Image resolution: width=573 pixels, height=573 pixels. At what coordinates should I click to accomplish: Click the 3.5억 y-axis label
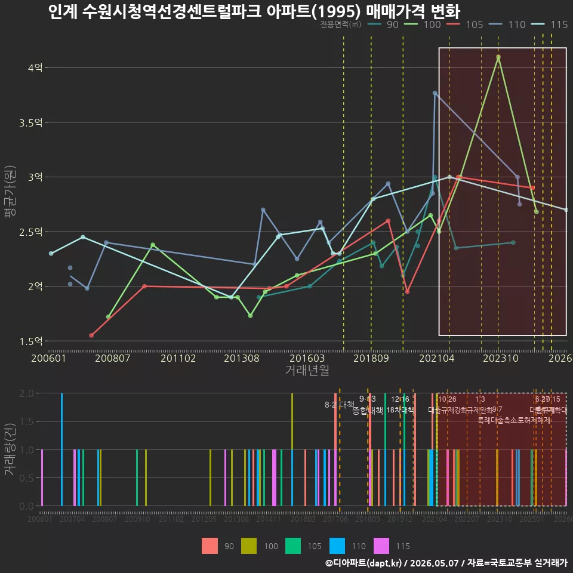tap(30, 123)
